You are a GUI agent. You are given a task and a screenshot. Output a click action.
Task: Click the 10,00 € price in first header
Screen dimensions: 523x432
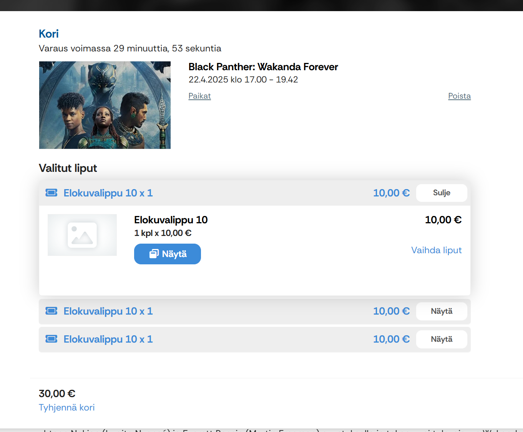point(391,193)
